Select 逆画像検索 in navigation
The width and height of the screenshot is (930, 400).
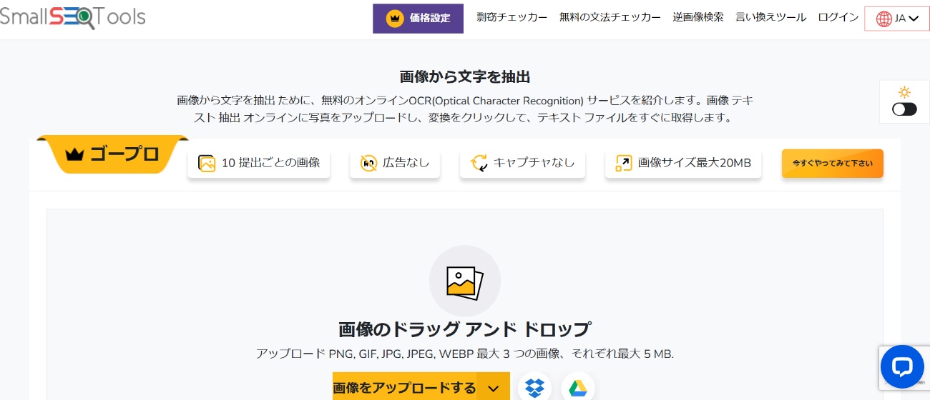[x=698, y=18]
